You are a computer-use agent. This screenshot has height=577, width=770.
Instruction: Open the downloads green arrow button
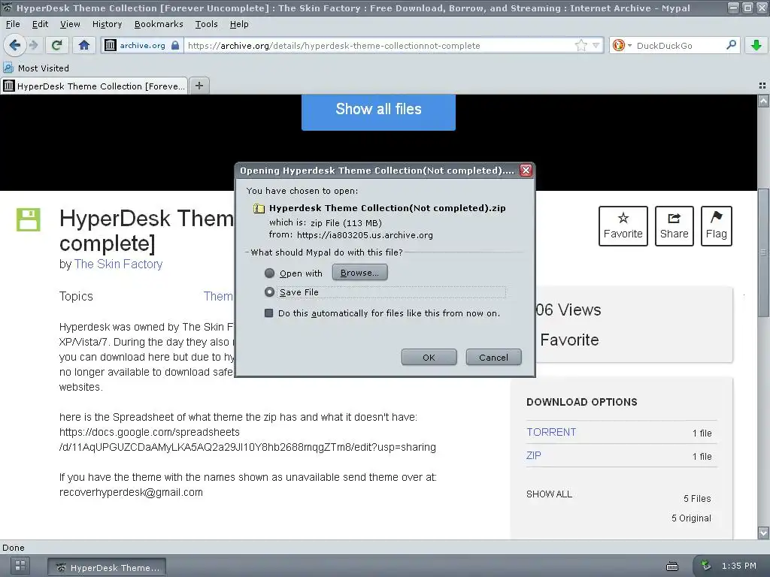pos(756,45)
